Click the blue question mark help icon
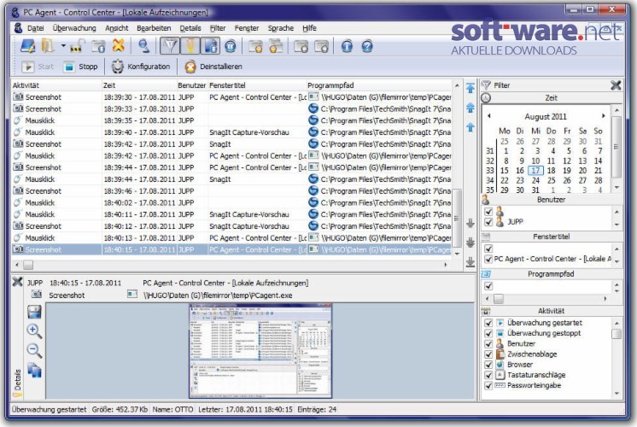This screenshot has width=637, height=427. pos(367,46)
